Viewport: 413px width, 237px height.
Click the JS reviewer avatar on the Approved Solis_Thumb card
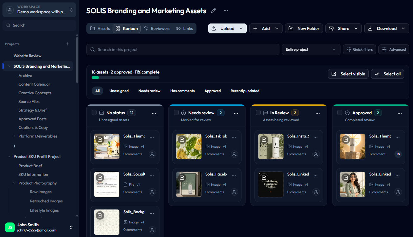(x=398, y=154)
